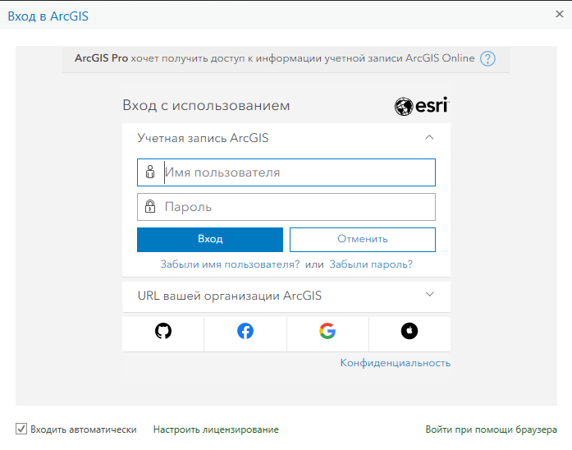Open the help question mark icon
The image size is (572, 450).
(487, 58)
